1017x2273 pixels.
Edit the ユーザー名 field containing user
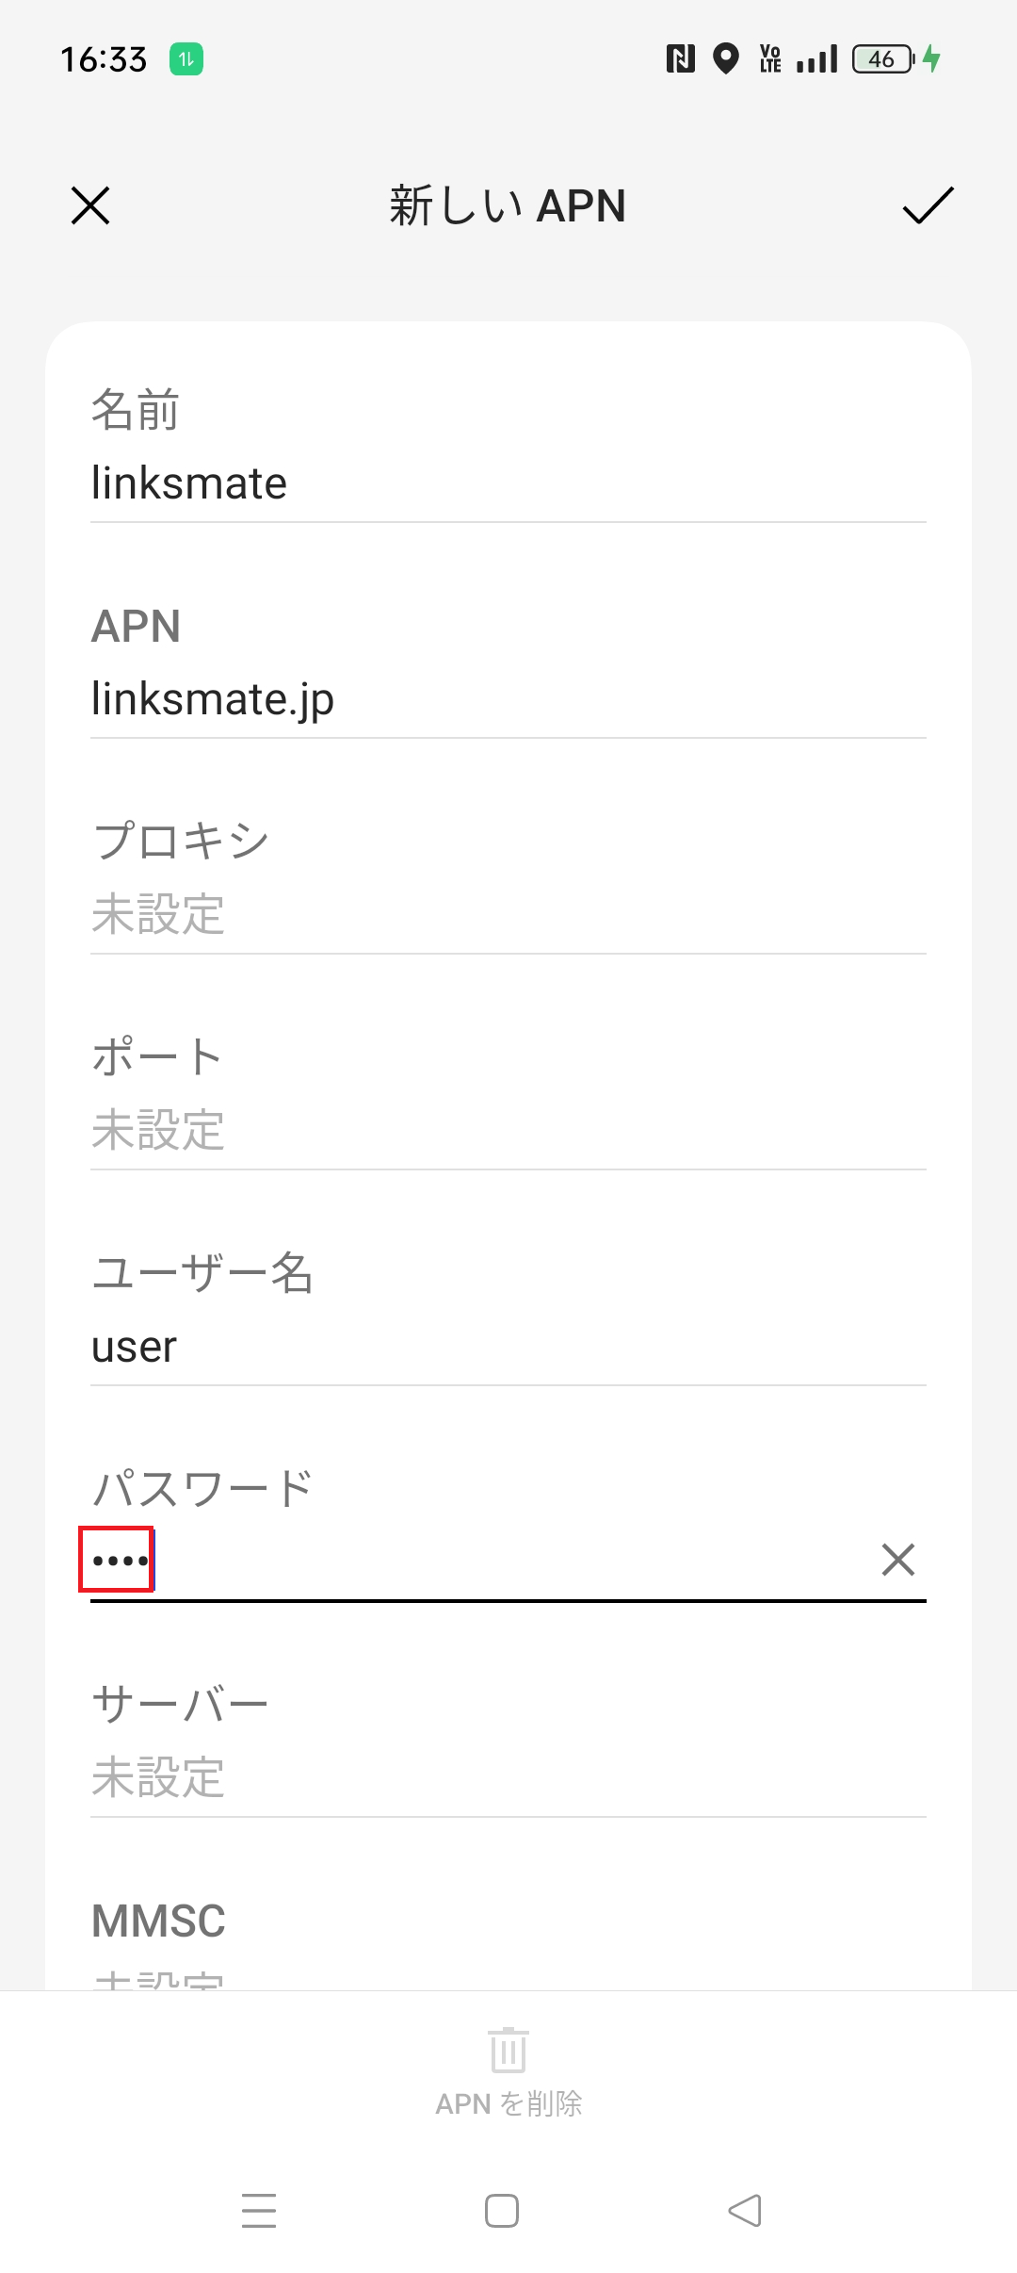[508, 1347]
